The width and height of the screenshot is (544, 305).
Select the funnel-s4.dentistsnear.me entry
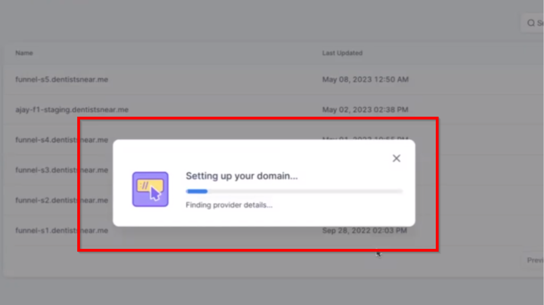click(62, 140)
